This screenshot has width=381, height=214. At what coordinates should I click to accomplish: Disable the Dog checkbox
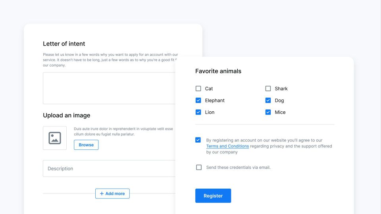click(268, 101)
